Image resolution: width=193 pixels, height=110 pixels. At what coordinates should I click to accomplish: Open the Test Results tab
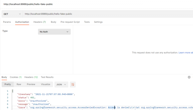47,77
